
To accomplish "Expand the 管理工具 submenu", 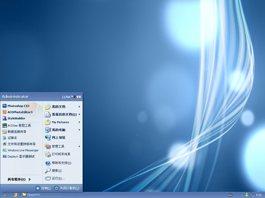I will pos(63,146).
